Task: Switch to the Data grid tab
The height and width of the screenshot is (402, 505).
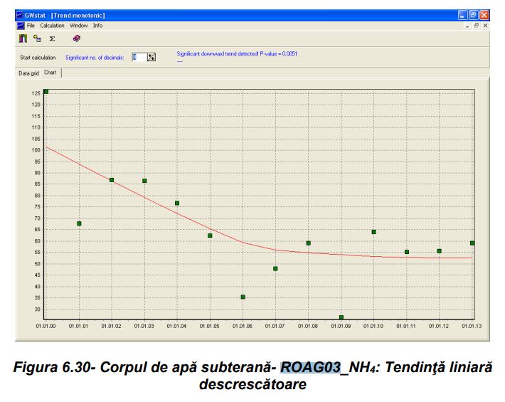Action: (x=28, y=73)
